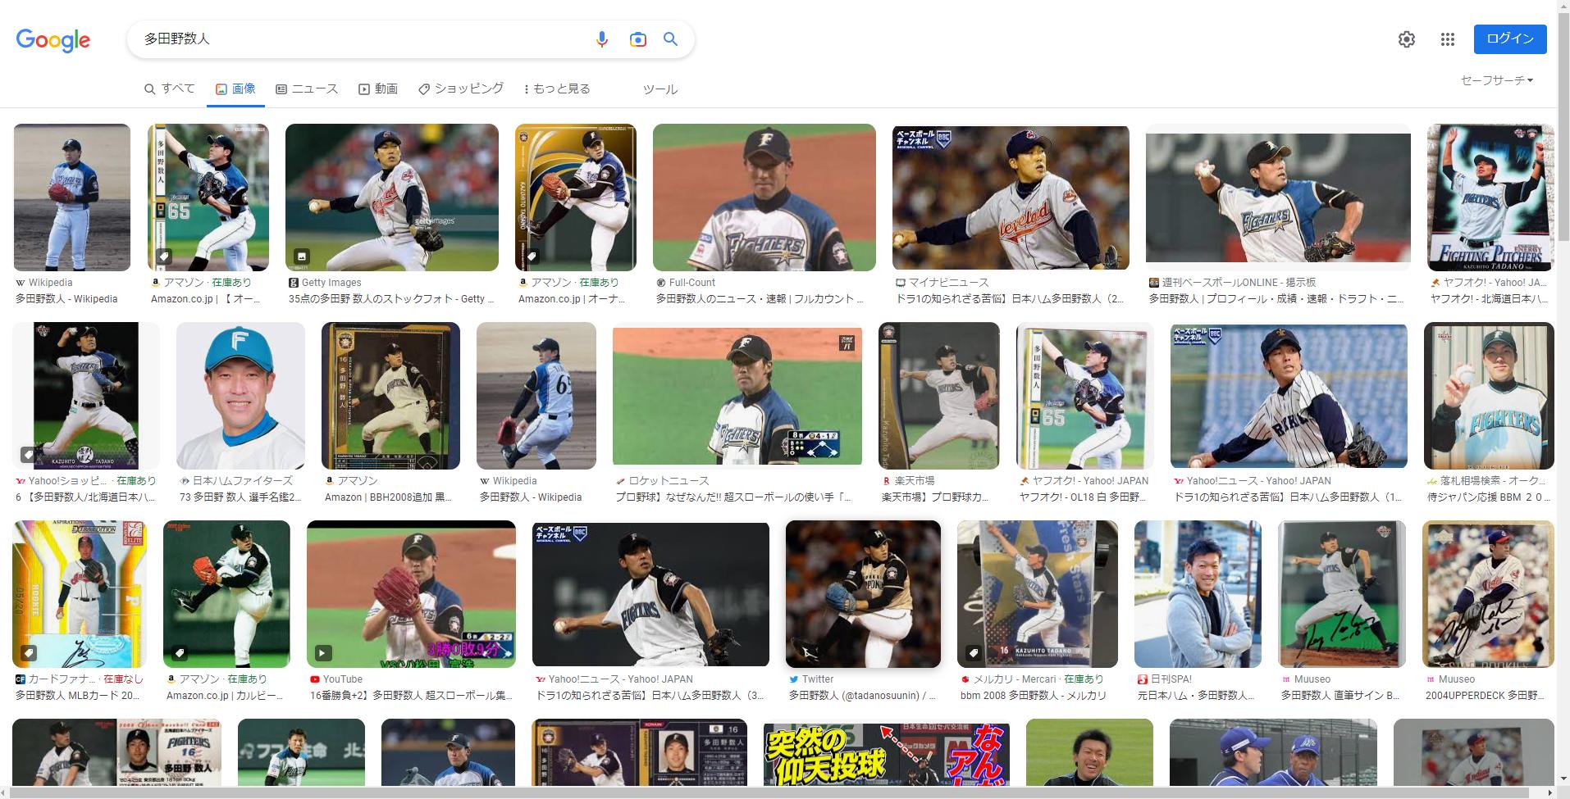This screenshot has width=1570, height=799.
Task: Click the Google logo
Action: click(53, 40)
